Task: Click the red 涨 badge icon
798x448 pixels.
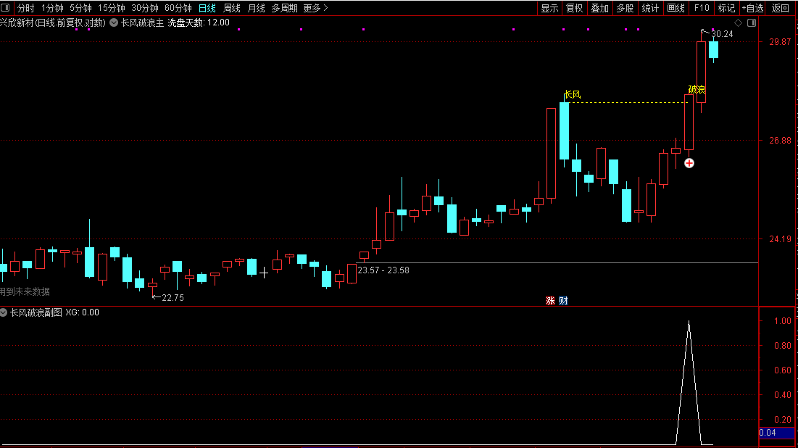Action: coord(550,301)
